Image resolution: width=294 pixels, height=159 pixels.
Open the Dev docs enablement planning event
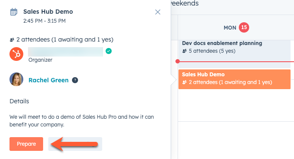pos(235,54)
